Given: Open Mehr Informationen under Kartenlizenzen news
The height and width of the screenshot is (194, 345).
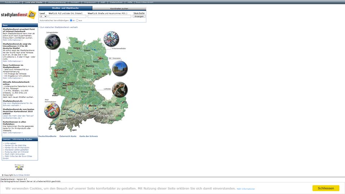Looking at the screenshot, I should [13, 133].
